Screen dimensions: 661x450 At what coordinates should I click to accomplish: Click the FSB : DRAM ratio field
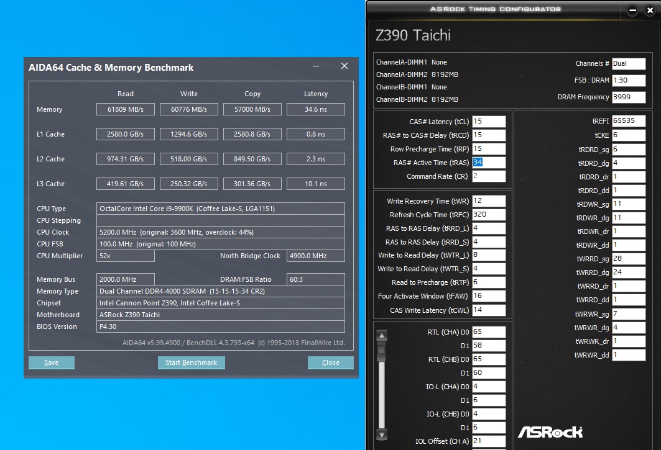[x=629, y=81]
